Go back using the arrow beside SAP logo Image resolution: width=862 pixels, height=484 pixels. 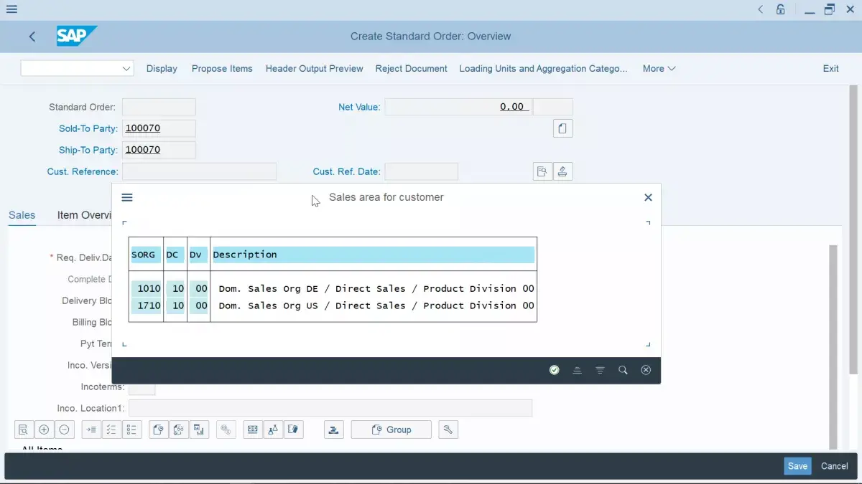(x=32, y=37)
